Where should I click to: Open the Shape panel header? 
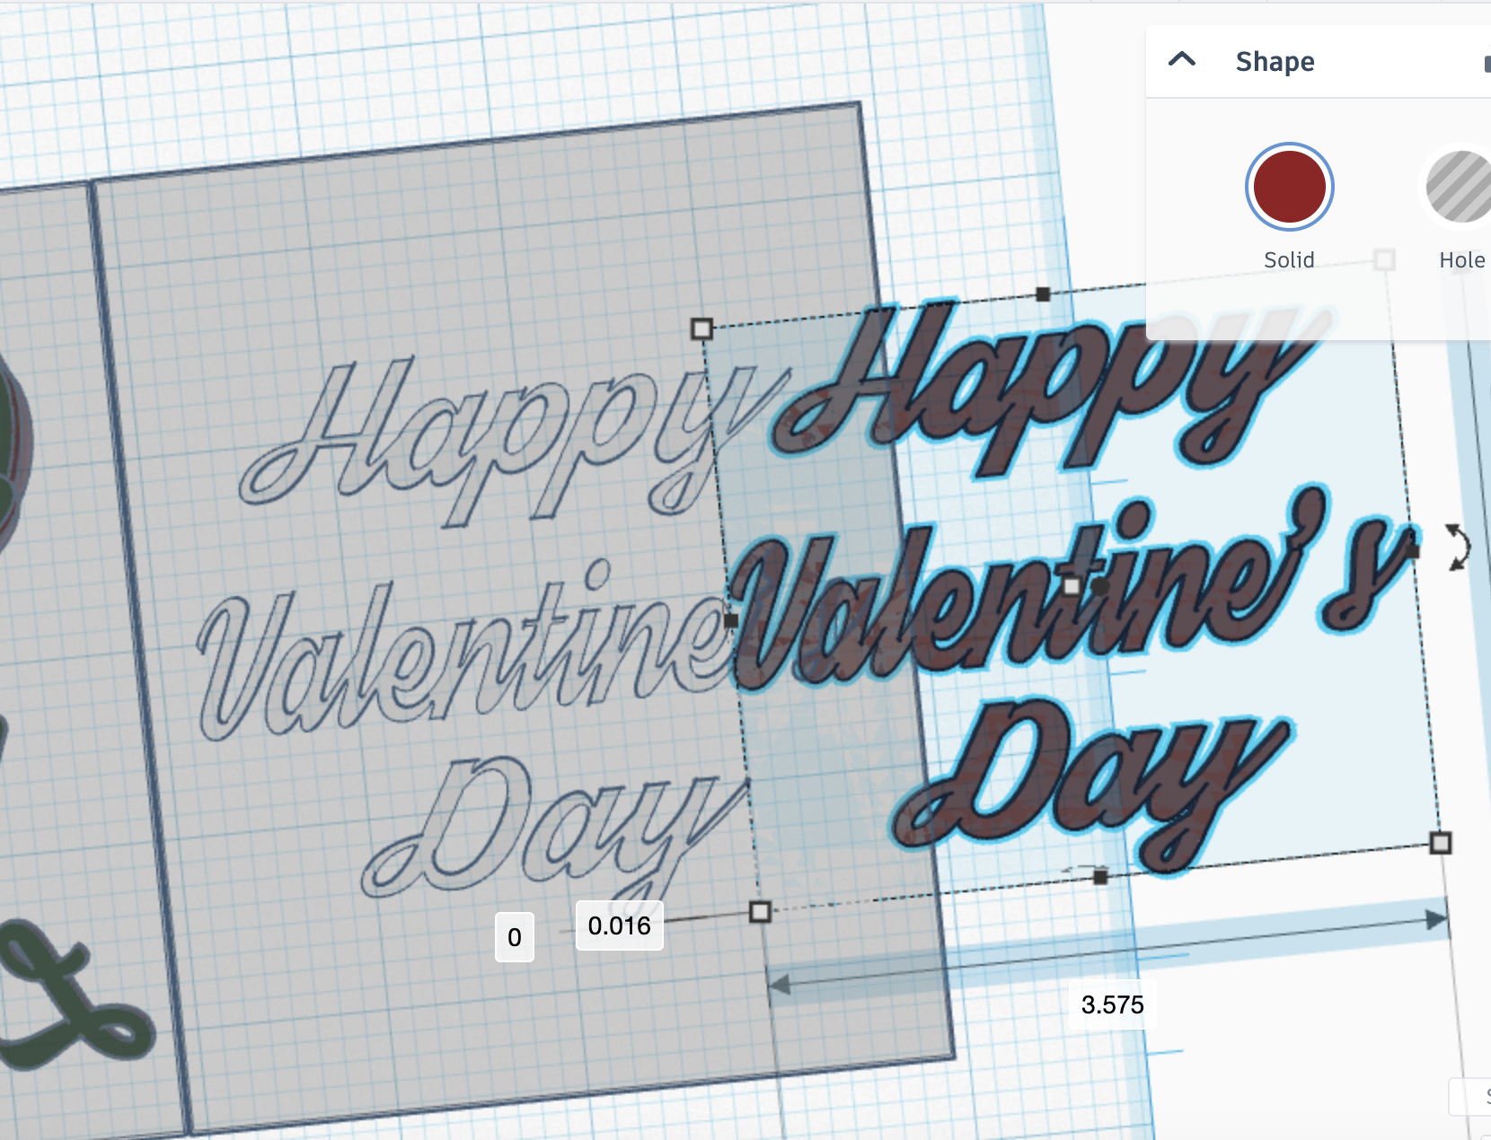(x=1275, y=61)
